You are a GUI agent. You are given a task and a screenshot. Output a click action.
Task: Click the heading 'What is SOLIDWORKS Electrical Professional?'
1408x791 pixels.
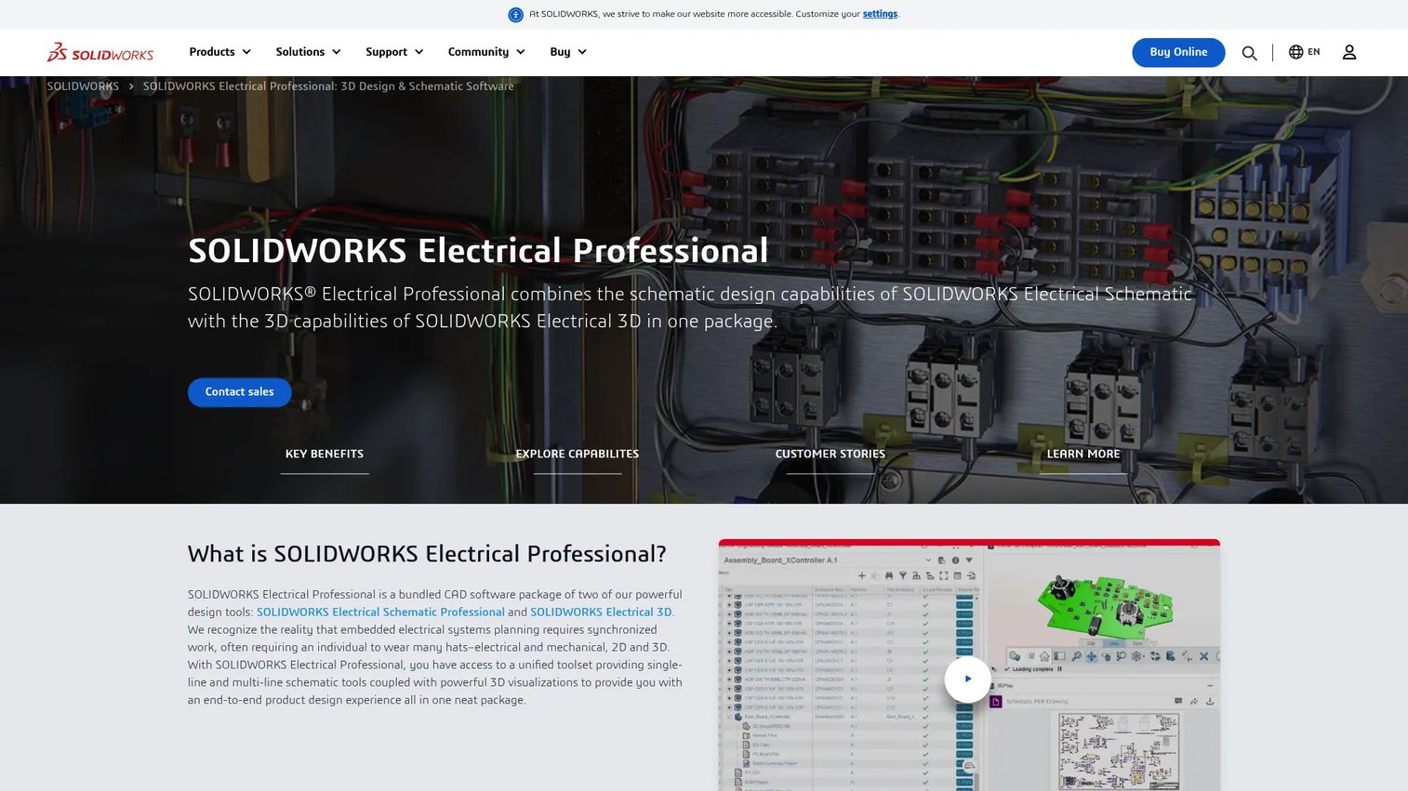[x=427, y=554]
